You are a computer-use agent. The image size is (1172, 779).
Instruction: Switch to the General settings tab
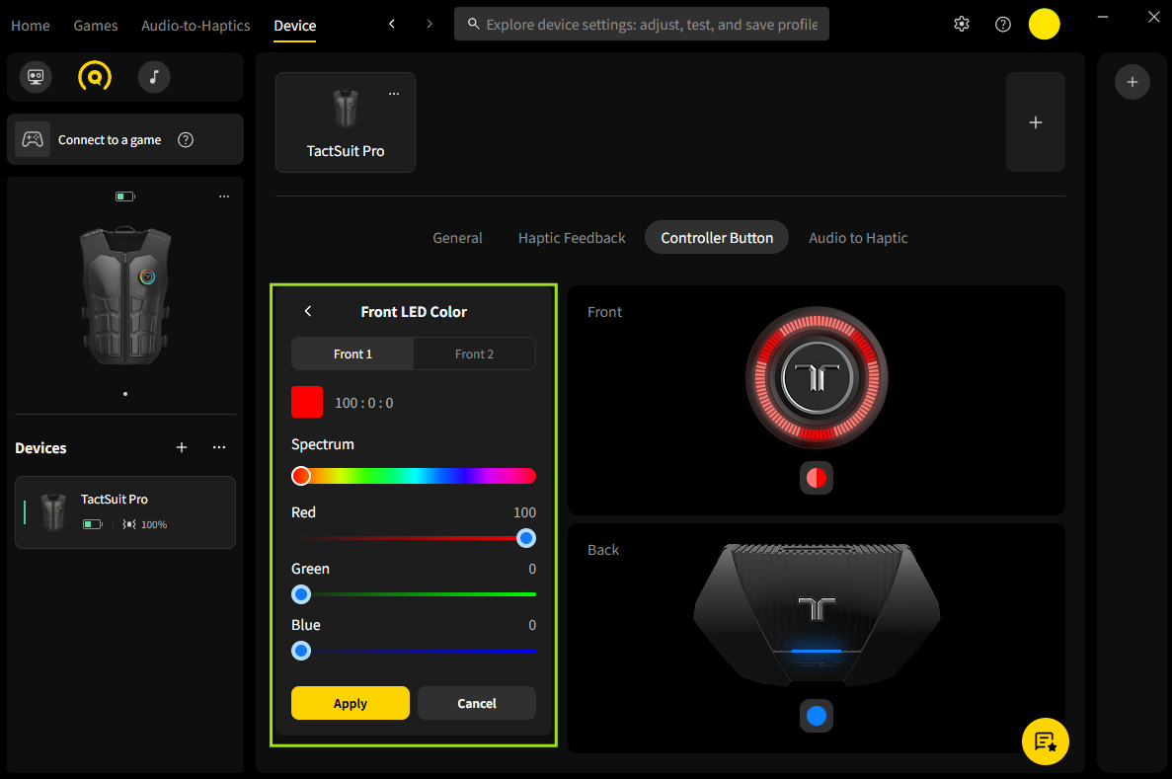click(x=457, y=238)
